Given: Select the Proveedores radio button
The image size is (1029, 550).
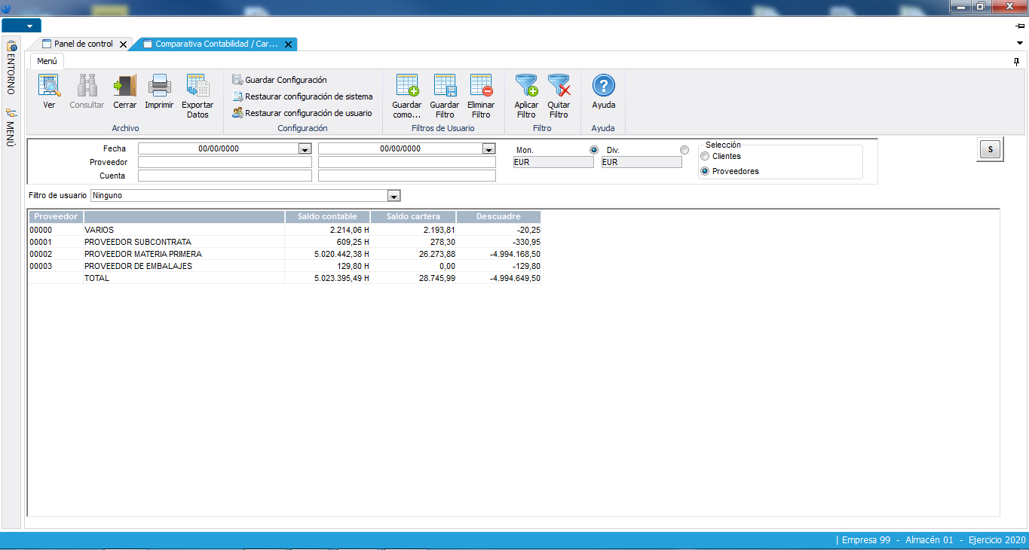Looking at the screenshot, I should point(705,171).
